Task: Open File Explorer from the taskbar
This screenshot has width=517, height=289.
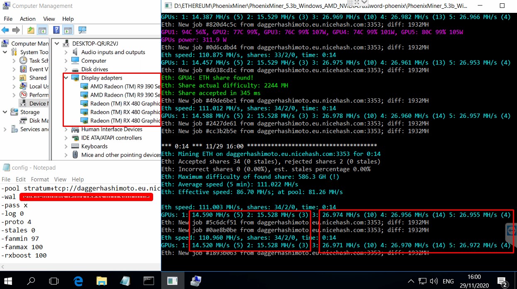Action: [x=102, y=281]
